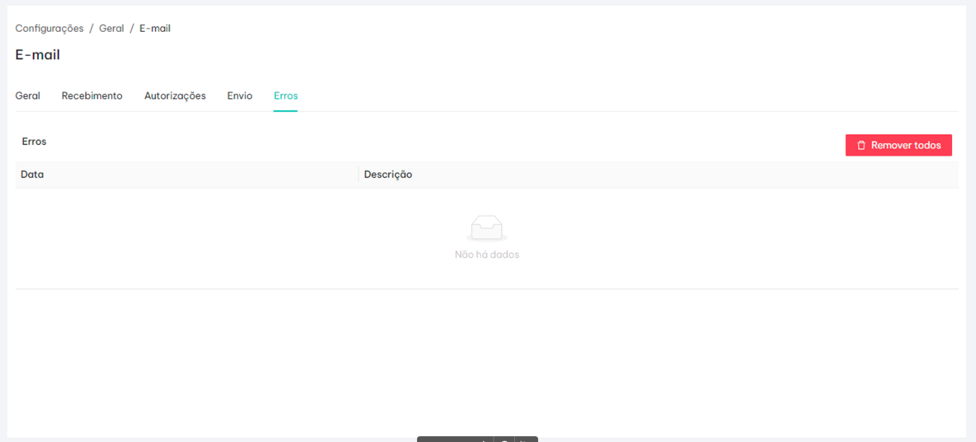Image resolution: width=976 pixels, height=442 pixels.
Task: Switch to the Geral tab
Action: pos(28,96)
